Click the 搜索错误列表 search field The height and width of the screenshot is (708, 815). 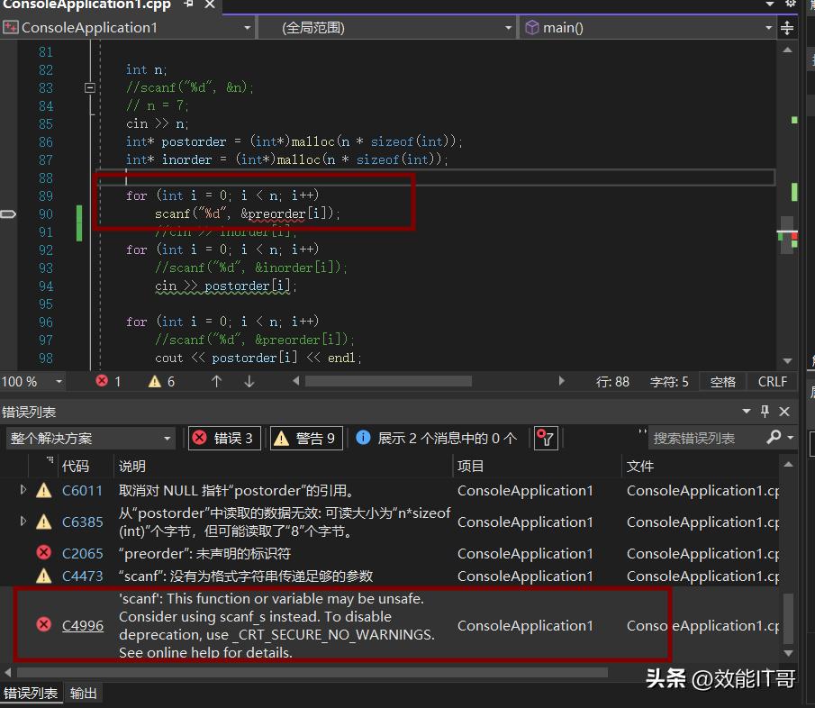click(x=704, y=439)
